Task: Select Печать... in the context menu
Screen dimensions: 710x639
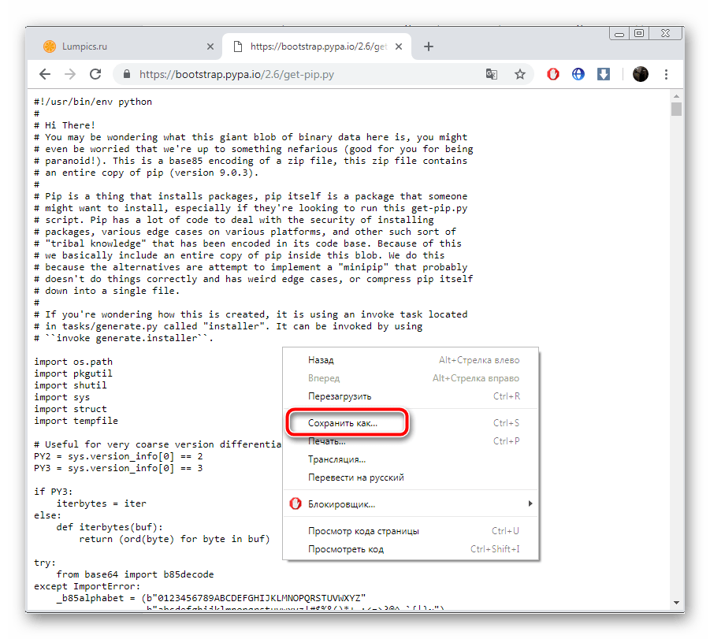Action: point(411,441)
